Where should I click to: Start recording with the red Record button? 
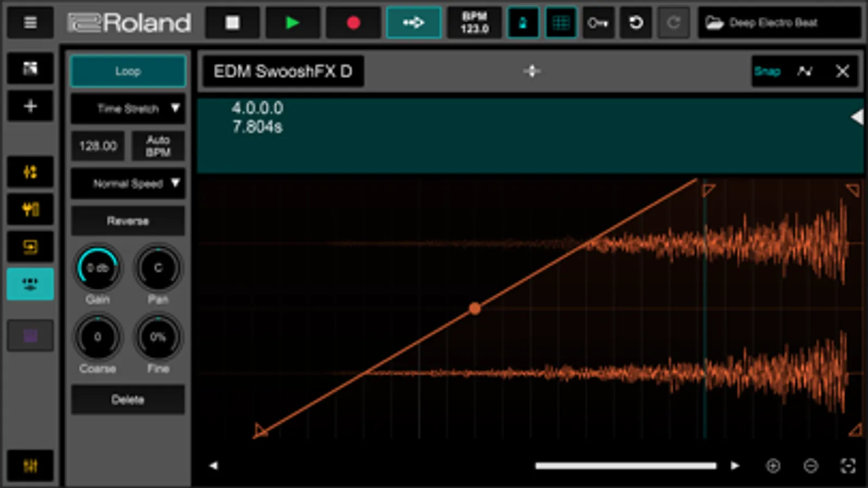tap(353, 23)
